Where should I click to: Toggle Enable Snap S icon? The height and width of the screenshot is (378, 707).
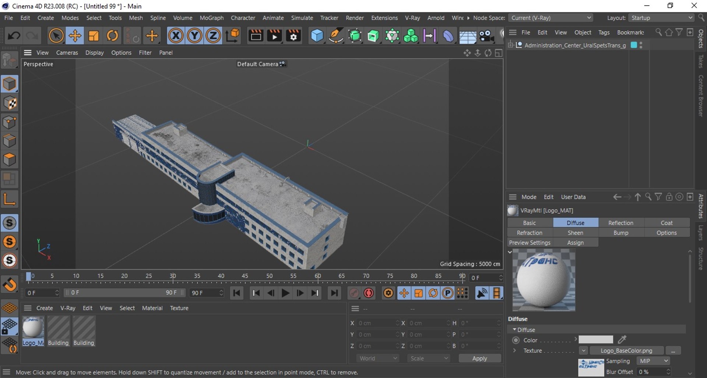(10, 223)
